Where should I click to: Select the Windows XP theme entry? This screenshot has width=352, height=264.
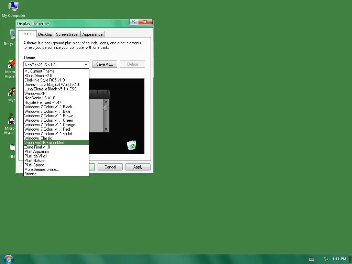tap(56, 93)
